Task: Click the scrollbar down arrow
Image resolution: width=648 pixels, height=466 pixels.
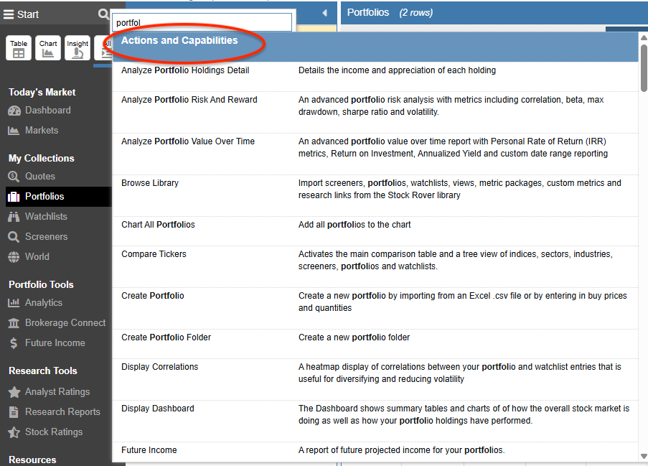Action: point(644,456)
